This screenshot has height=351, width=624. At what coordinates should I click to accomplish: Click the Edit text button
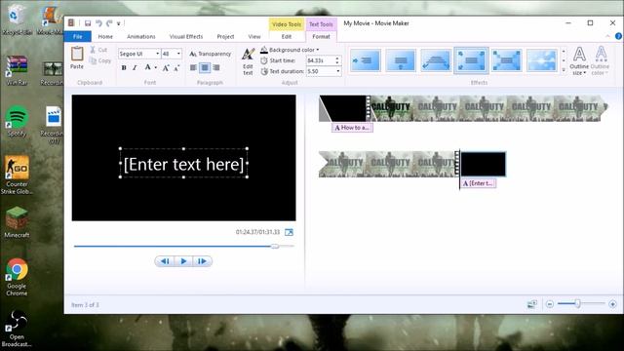(248, 61)
